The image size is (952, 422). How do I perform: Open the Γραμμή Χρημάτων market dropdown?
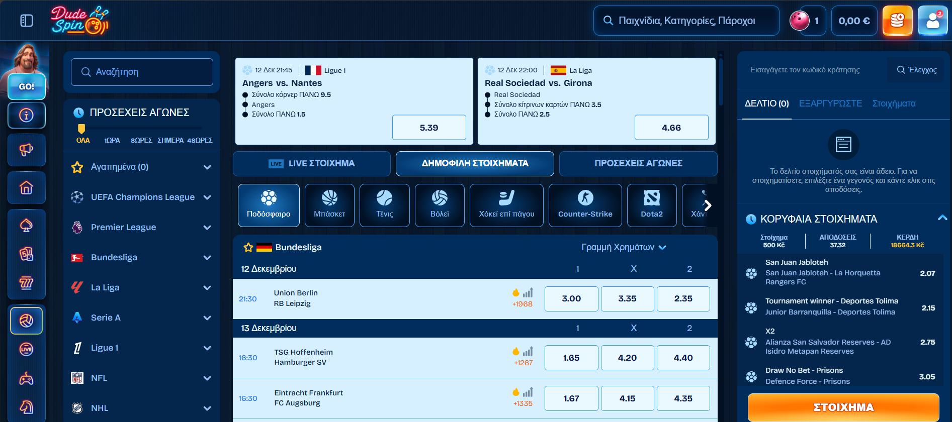click(624, 247)
